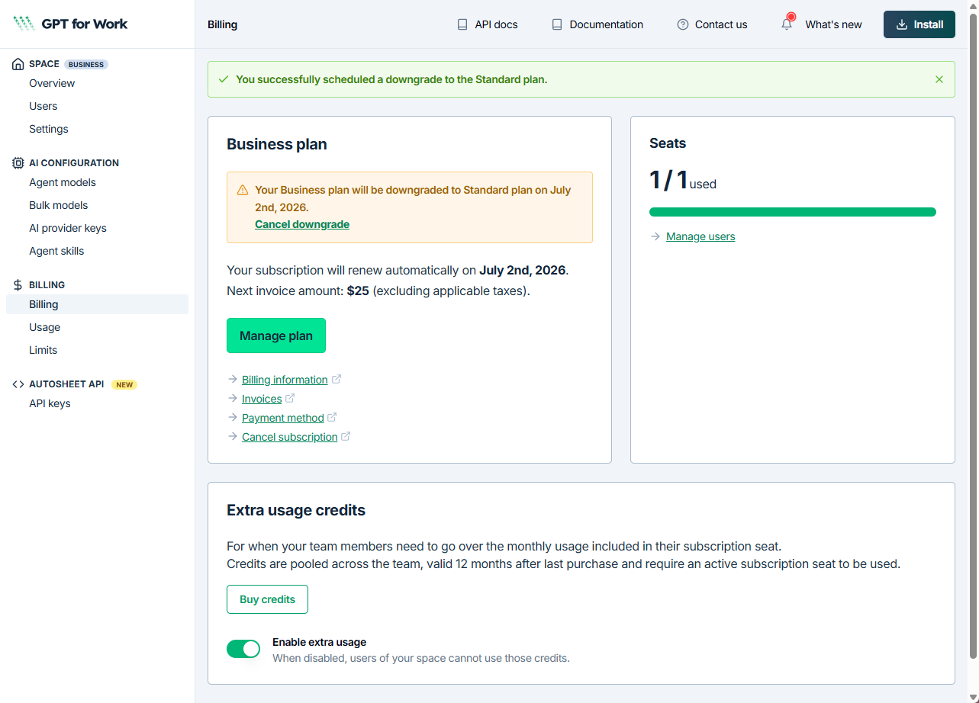Open the API docs link
Image resolution: width=979 pixels, height=703 pixels.
488,24
